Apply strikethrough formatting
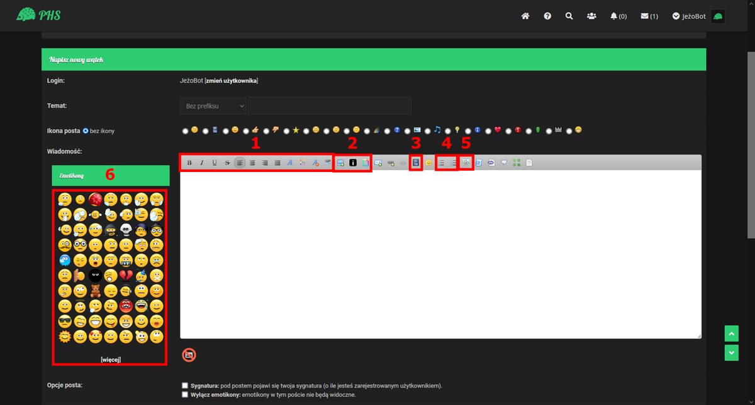Image resolution: width=755 pixels, height=405 pixels. (x=227, y=163)
